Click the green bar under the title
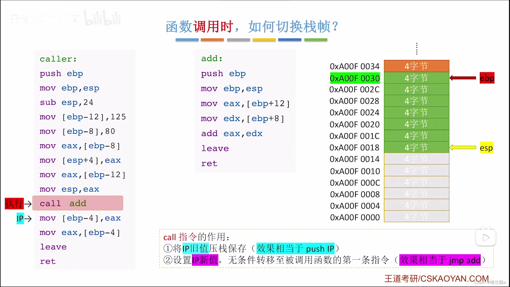This screenshot has height=287, width=510. (316, 40)
